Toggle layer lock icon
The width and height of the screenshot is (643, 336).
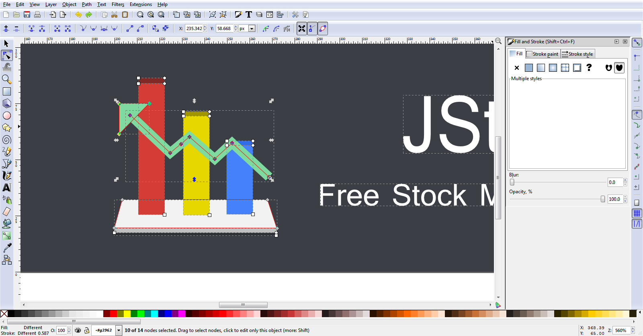(x=87, y=330)
